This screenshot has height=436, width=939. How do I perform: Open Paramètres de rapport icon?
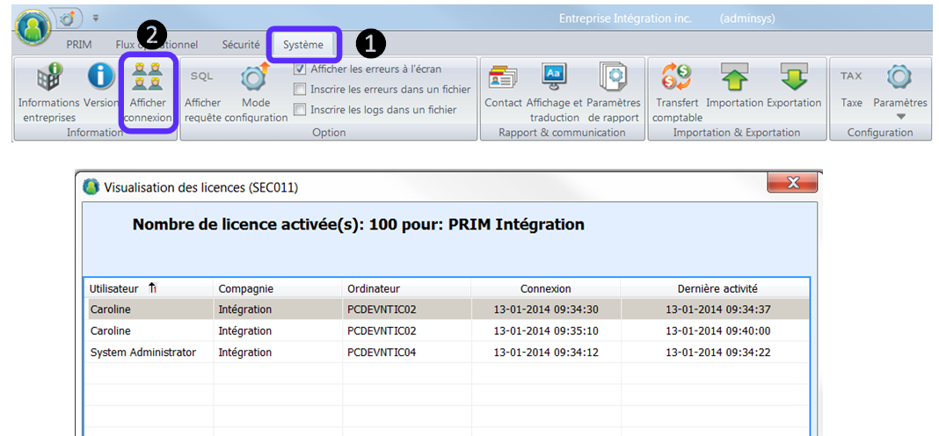tap(614, 78)
